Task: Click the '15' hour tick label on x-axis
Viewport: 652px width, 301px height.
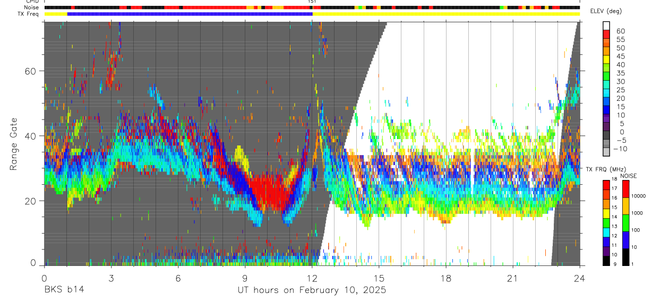Action: click(x=379, y=278)
